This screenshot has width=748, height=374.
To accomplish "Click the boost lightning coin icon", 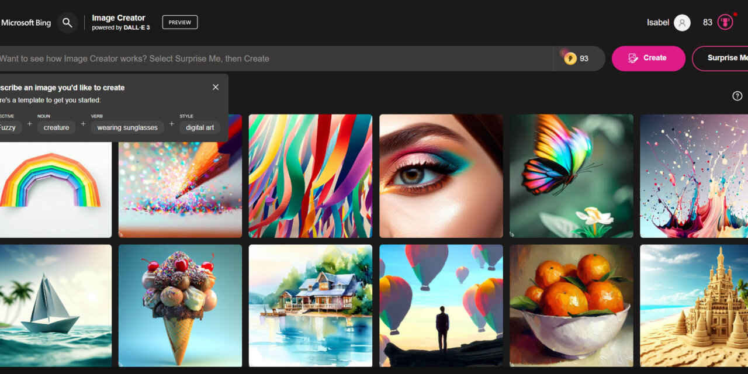I will tap(570, 58).
